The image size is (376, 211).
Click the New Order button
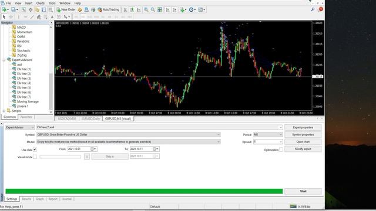coord(66,9)
